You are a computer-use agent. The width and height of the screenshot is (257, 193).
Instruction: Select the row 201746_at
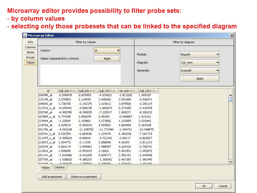click(x=98, y=129)
